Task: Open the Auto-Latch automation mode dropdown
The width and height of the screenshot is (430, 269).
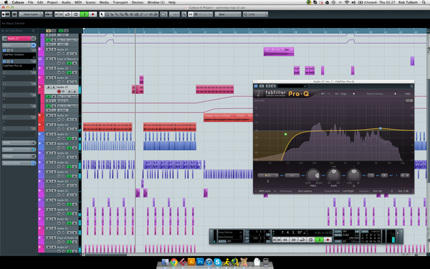Action: [x=31, y=14]
